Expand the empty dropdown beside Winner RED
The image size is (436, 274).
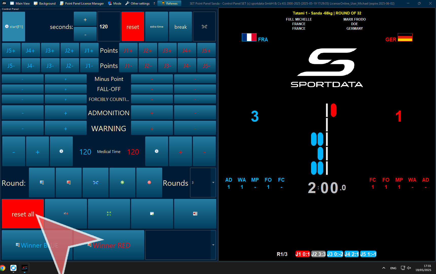tap(213, 245)
